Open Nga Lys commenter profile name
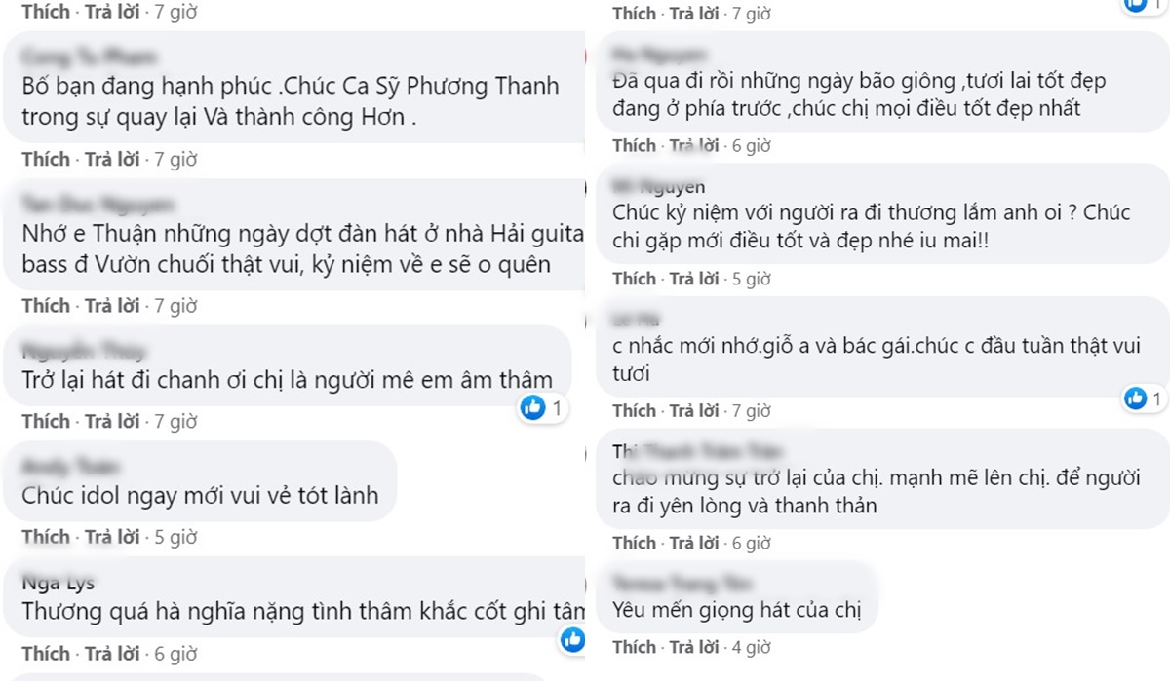This screenshot has width=1170, height=682. pyautogui.click(x=58, y=583)
